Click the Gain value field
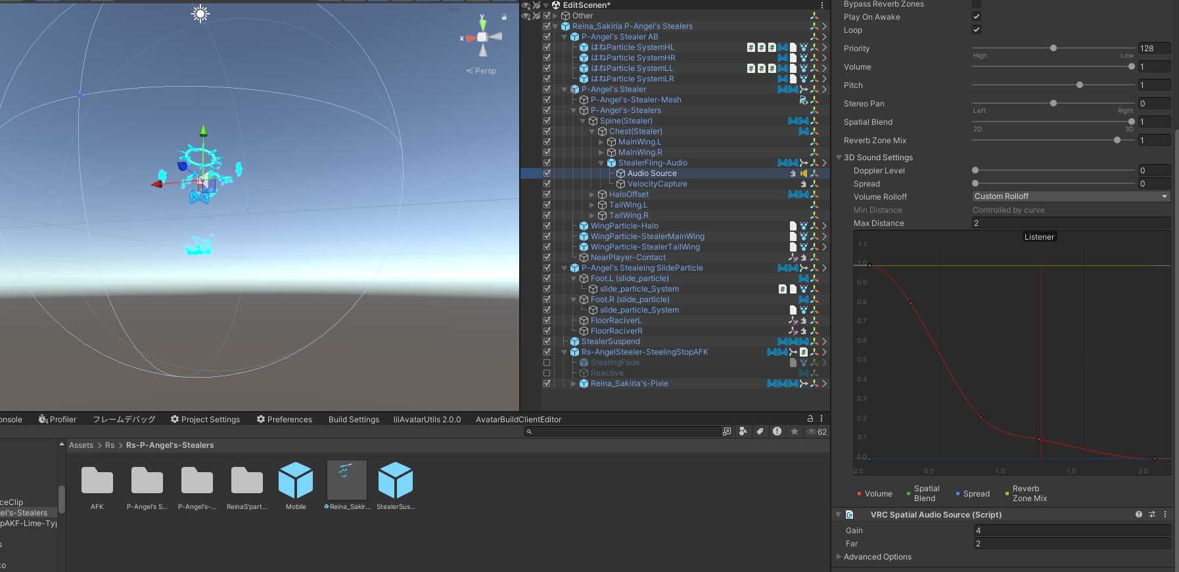Image resolution: width=1179 pixels, height=572 pixels. point(1072,531)
